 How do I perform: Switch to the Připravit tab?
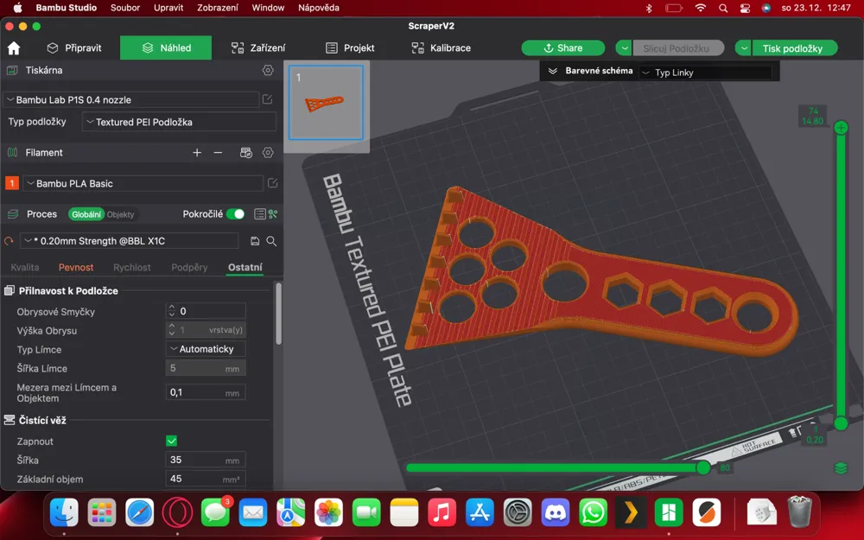(73, 48)
